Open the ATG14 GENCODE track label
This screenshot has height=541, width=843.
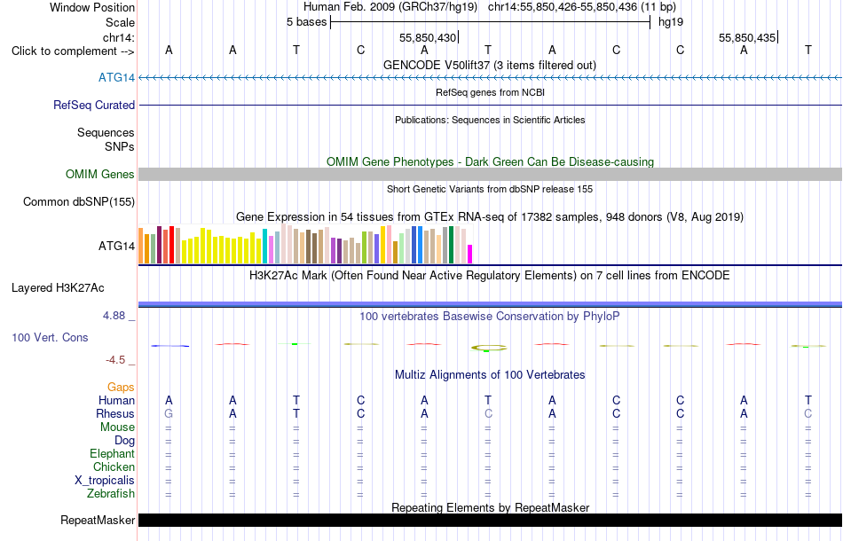(116, 78)
